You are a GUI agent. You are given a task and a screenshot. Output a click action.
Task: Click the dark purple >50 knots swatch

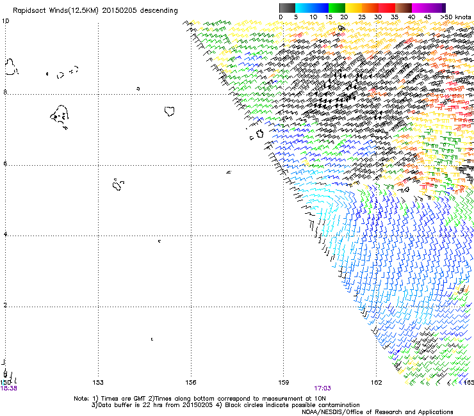[443, 8]
